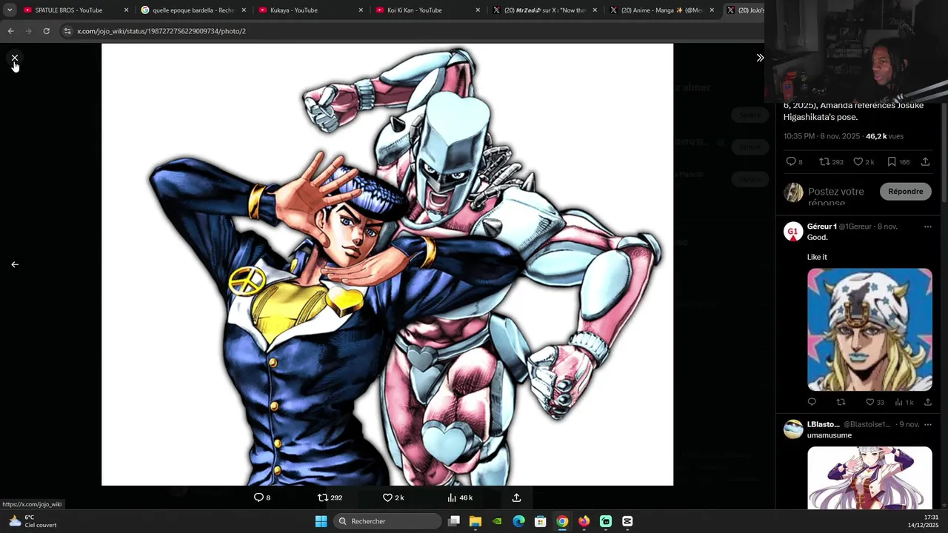Open more options on Géreur 1's reply
948x533 pixels.
tap(927, 227)
